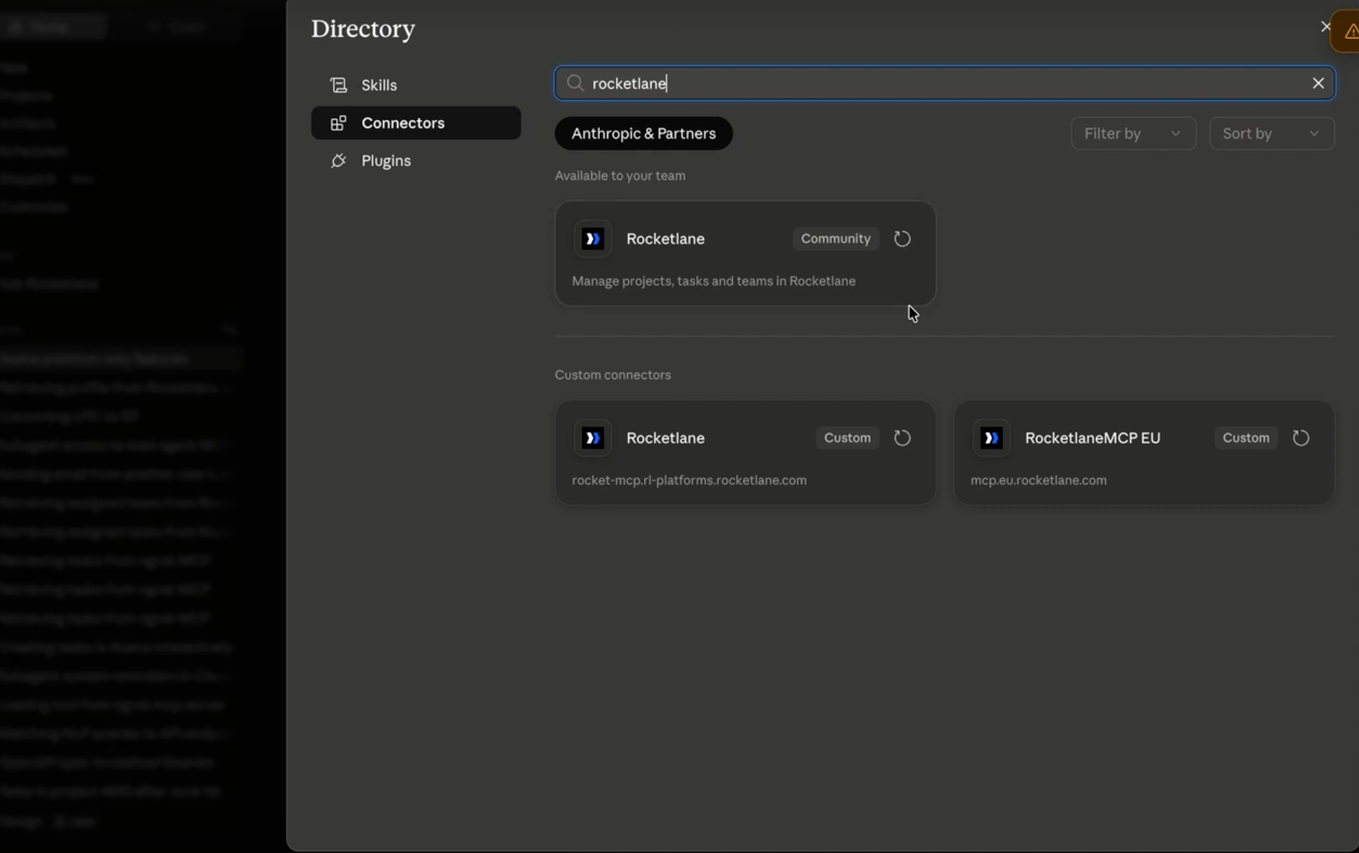Click "Manage projects, tasks and teams in Rocketlane"
The image size is (1359, 853).
(x=713, y=281)
